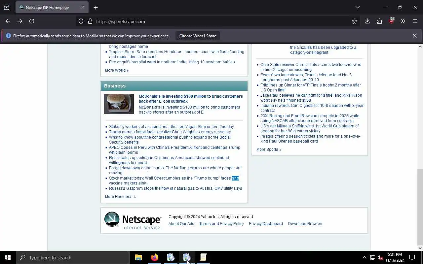Click the info icon in notification bar
The width and height of the screenshot is (423, 264).
8,36
